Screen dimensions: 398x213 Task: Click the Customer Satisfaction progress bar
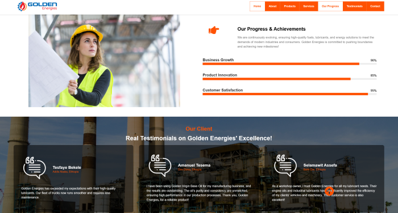pos(289,94)
